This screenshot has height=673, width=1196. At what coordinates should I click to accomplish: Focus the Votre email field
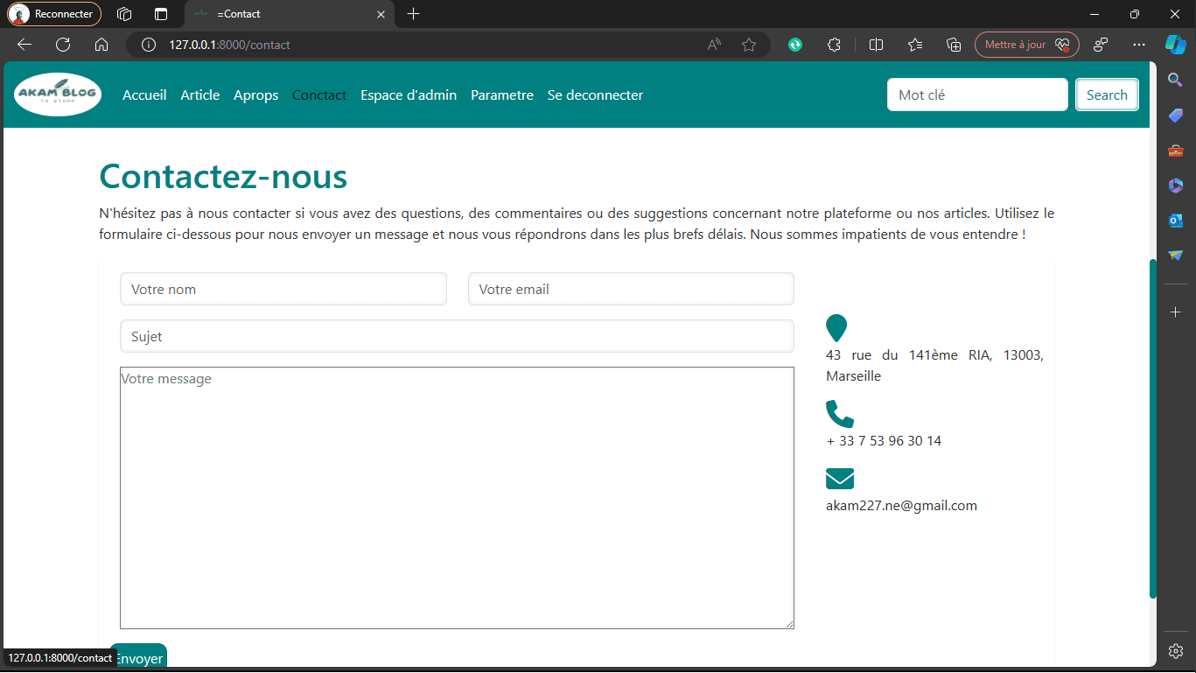pos(631,290)
